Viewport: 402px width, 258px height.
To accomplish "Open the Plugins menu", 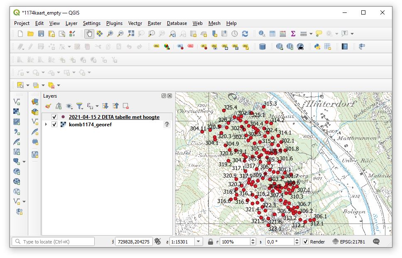I will (x=114, y=23).
